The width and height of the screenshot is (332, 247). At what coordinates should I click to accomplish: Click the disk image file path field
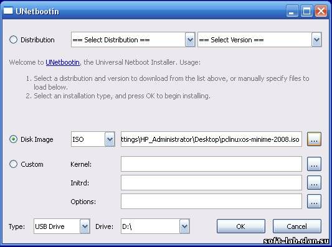[211, 139]
